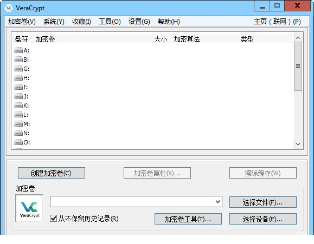Click the drive list scroll up arrow
Screen dimensions: 314x244
298,38
